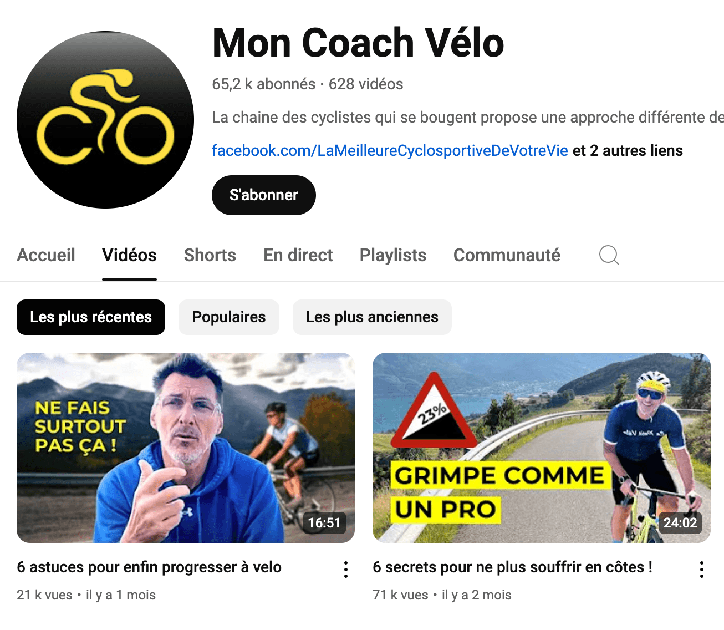Select the 'Les plus récentes' filter chip
724x630 pixels.
click(91, 317)
